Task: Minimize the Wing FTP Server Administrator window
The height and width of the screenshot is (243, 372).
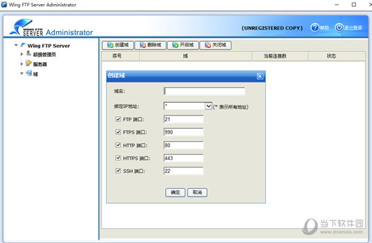Action: [x=337, y=5]
